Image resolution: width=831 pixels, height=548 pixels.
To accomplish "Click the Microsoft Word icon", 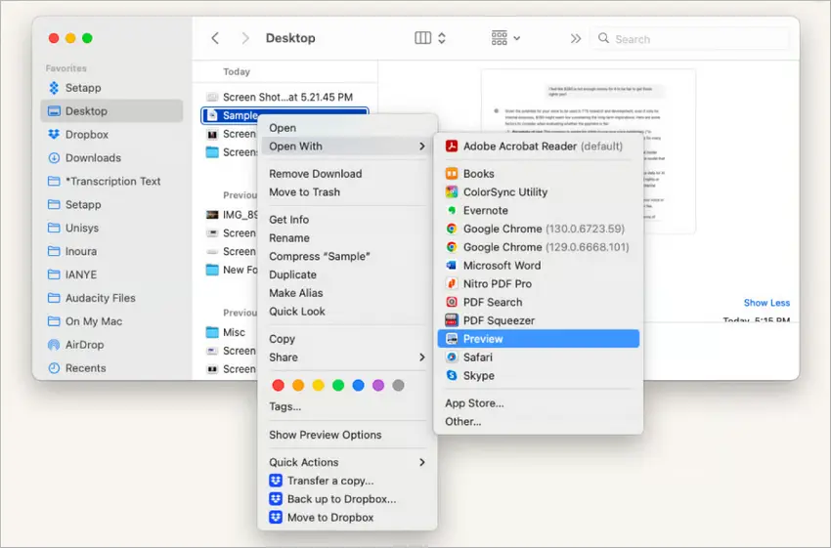I will [x=452, y=266].
